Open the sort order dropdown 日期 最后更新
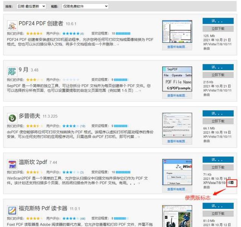The image size is (241, 227). 31,6
